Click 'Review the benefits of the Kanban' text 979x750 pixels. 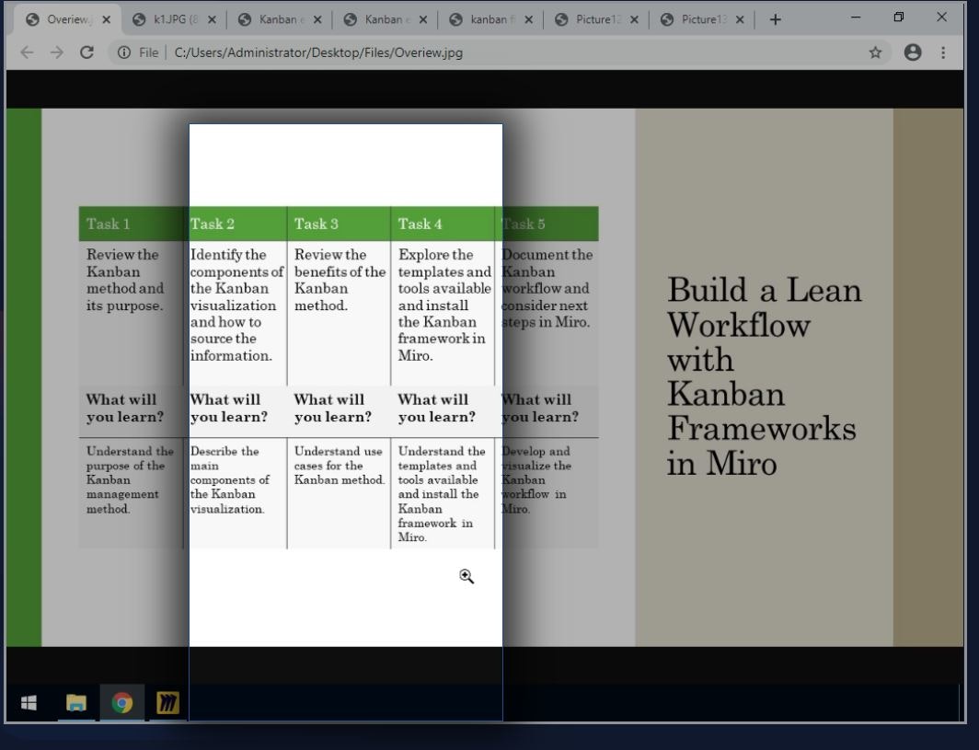click(x=340, y=280)
